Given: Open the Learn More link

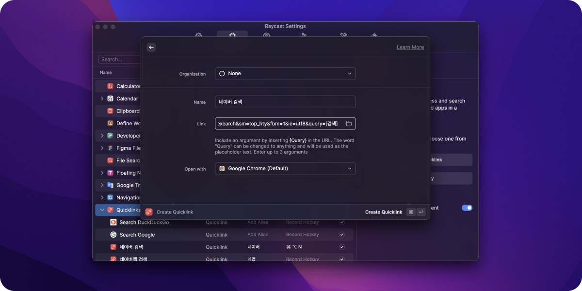Looking at the screenshot, I should (410, 47).
